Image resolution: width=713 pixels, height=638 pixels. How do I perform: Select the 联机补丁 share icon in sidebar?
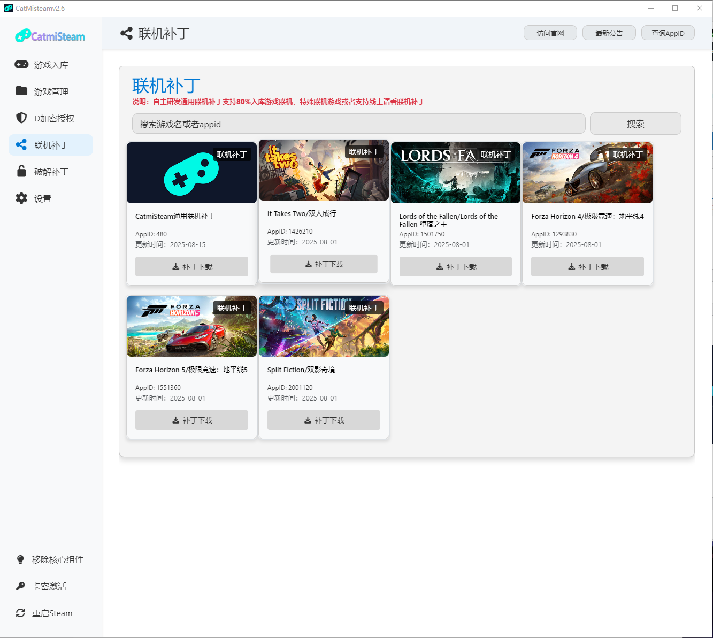21,144
